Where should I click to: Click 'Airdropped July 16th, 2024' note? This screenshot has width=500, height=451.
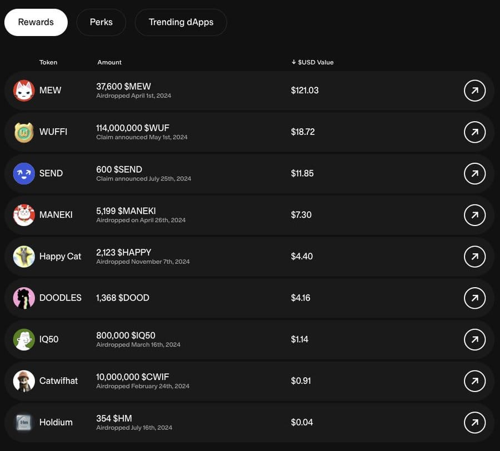point(134,428)
